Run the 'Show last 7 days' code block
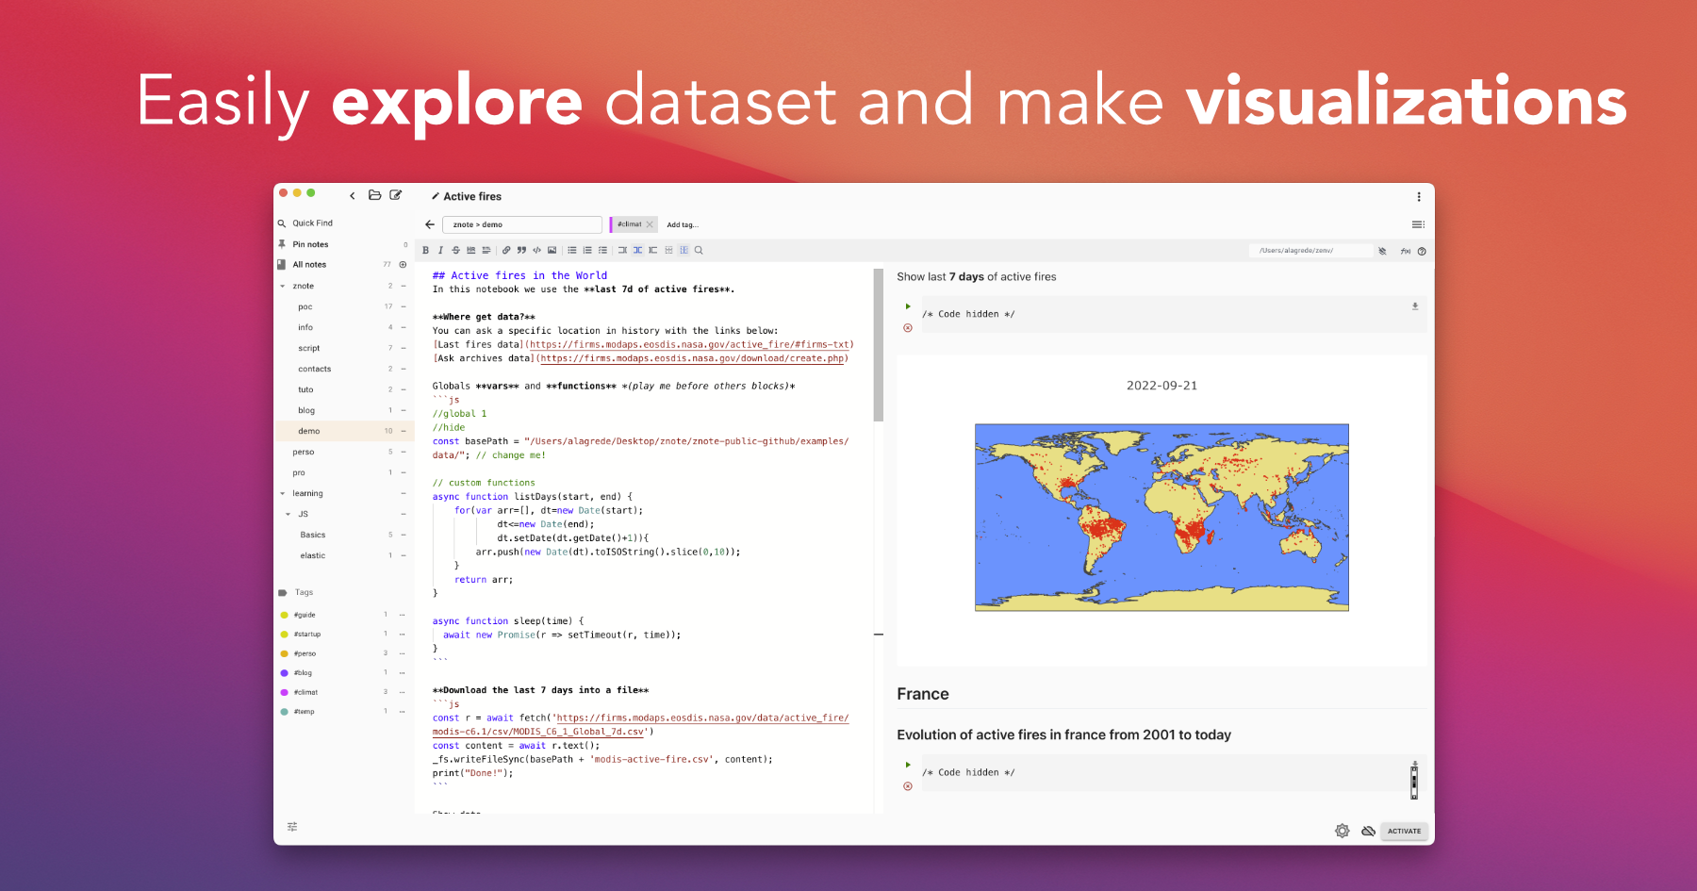Image resolution: width=1697 pixels, height=891 pixels. pos(908,306)
